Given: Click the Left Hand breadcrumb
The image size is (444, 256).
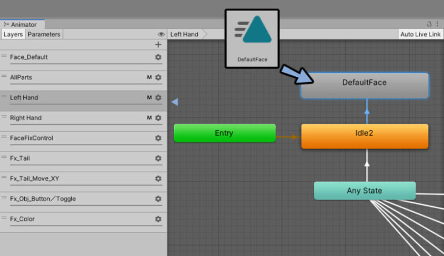Looking at the screenshot, I should [x=184, y=35].
